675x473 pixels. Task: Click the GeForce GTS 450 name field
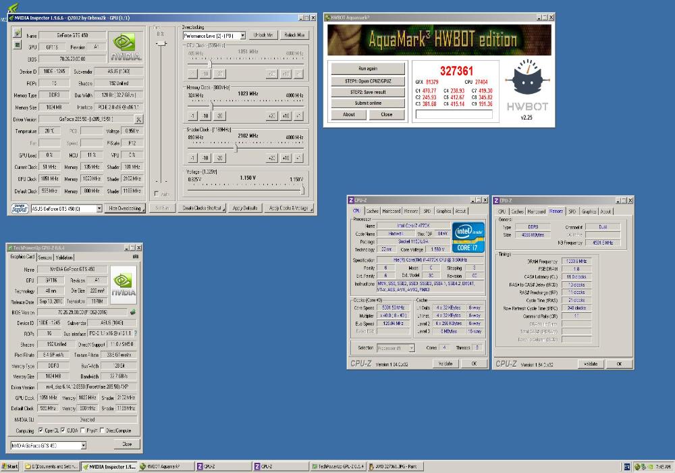pyautogui.click(x=73, y=35)
